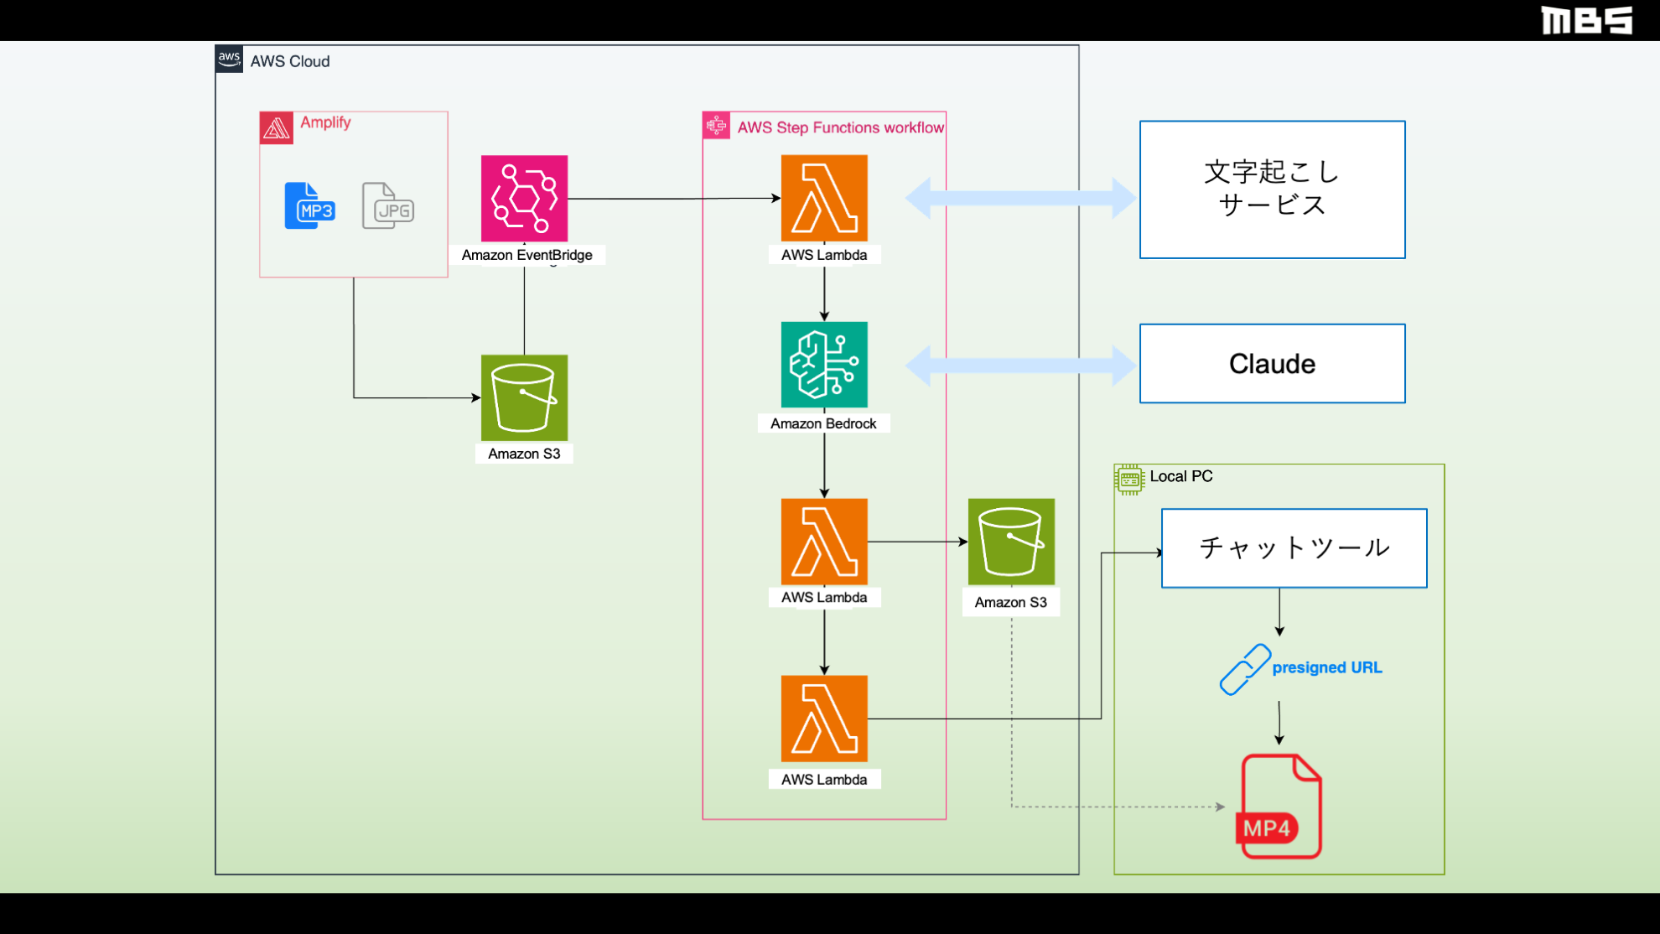Click the チャットツール box

[x=1294, y=548]
